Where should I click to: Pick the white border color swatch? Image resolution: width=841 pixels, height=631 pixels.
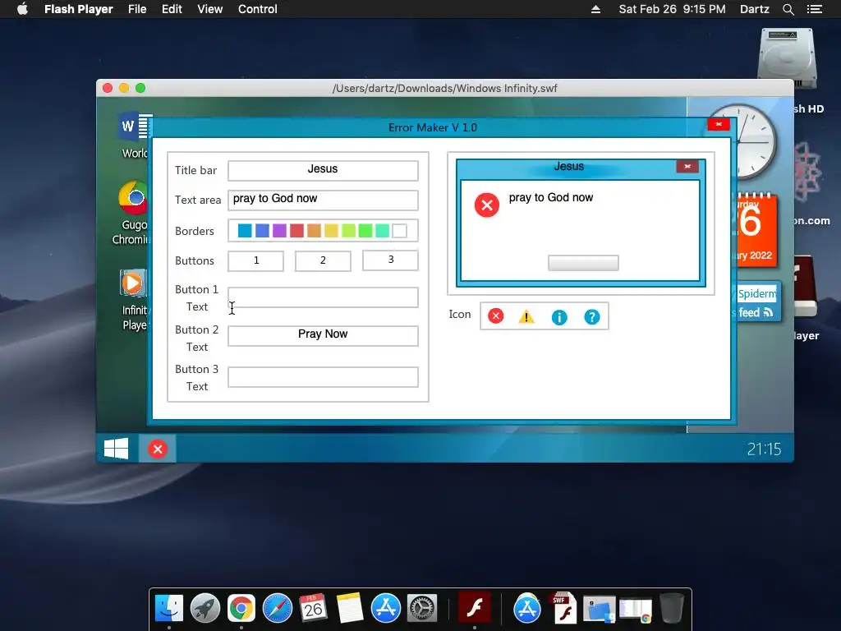(x=400, y=231)
